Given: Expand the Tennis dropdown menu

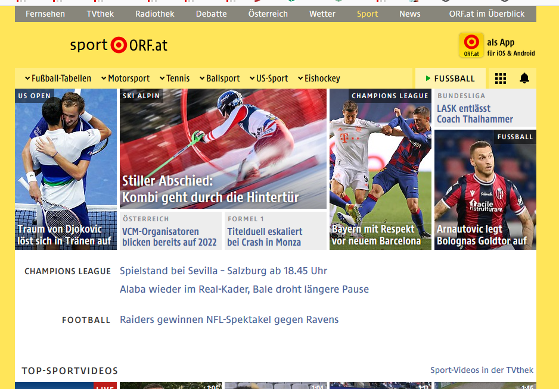Looking at the screenshot, I should [175, 79].
